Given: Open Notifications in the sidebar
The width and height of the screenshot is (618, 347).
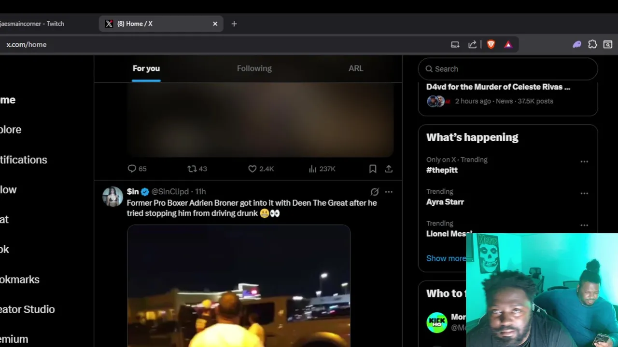Looking at the screenshot, I should click(x=23, y=160).
